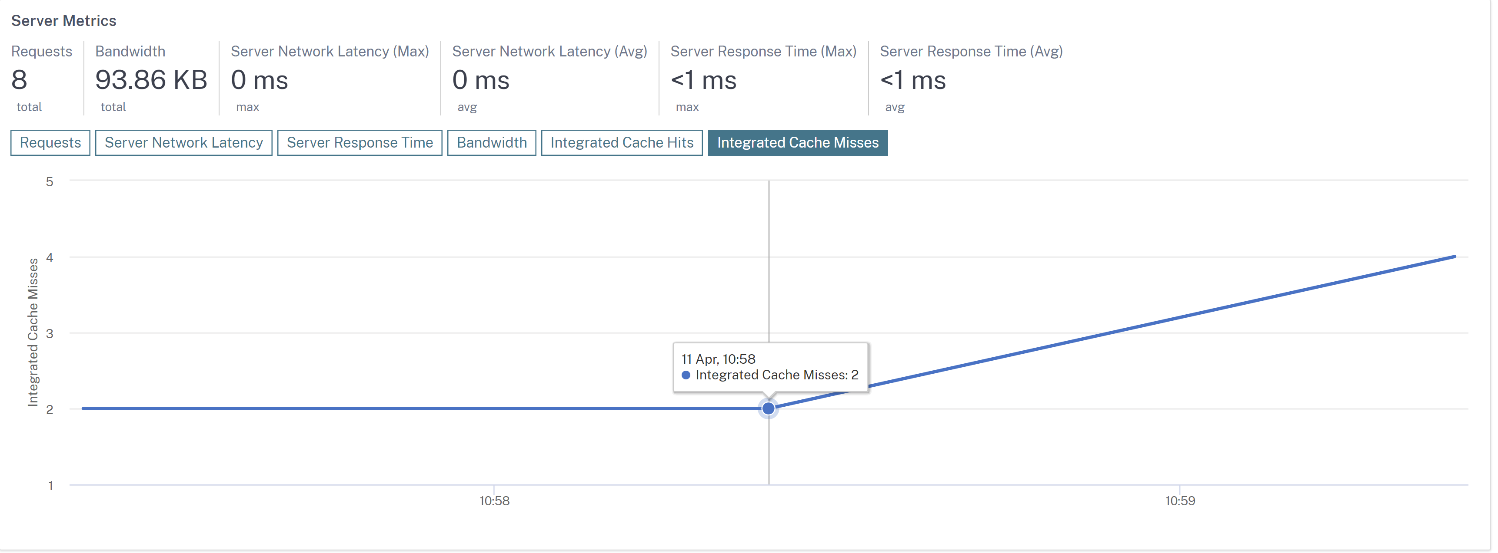Click the 93.86 KB bandwidth value
This screenshot has width=1498, height=553.
tap(151, 80)
